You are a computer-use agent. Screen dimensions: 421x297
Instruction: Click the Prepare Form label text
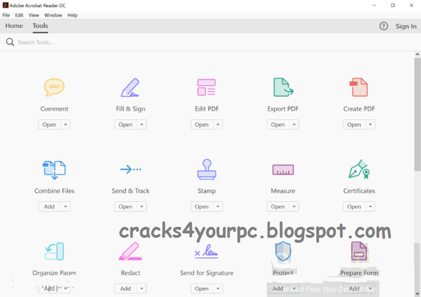pyautogui.click(x=359, y=273)
